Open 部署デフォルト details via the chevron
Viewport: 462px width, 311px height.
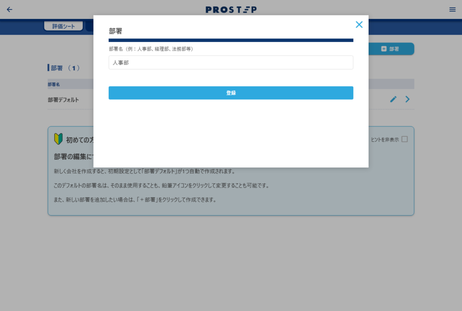coord(407,99)
